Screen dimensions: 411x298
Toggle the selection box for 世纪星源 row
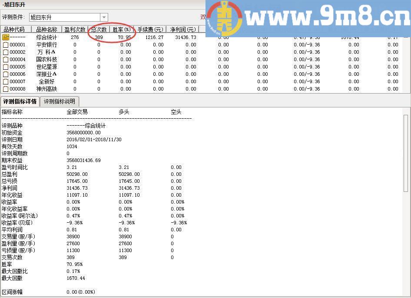coord(6,67)
